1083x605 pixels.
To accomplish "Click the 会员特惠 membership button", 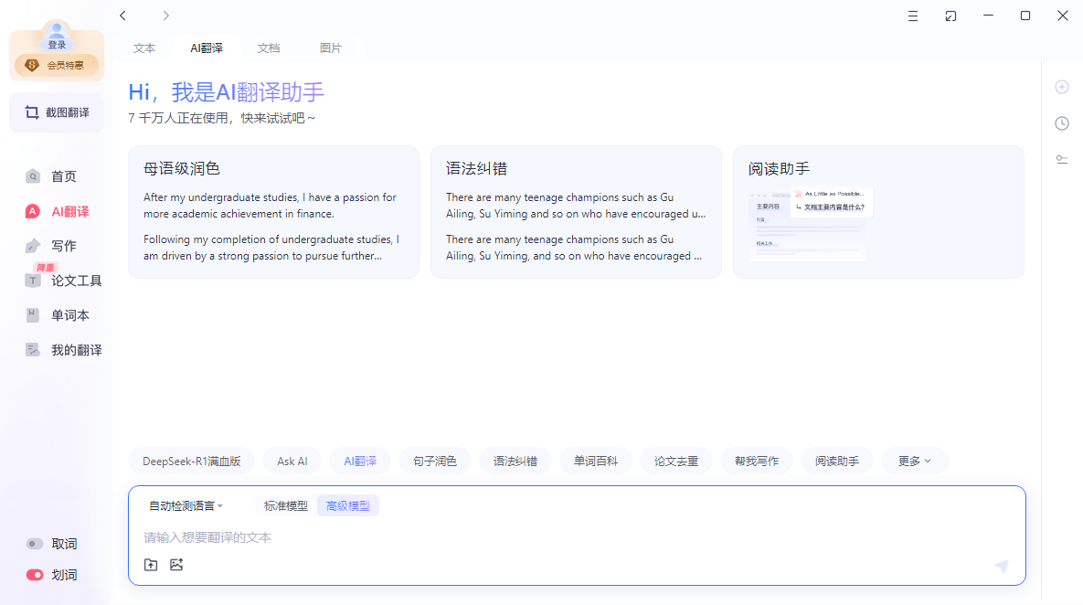I will tap(57, 66).
